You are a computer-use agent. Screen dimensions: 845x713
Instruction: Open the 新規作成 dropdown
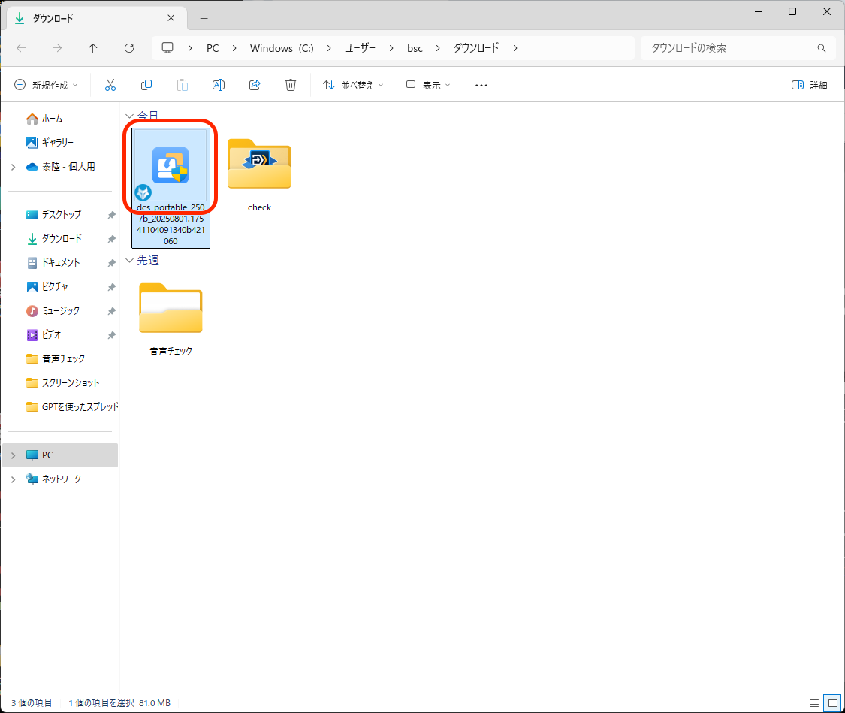(x=47, y=85)
